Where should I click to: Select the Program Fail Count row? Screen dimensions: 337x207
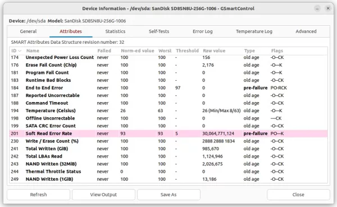[x=168, y=72]
